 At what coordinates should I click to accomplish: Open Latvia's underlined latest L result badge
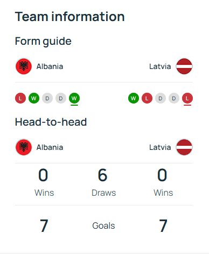pyautogui.click(x=187, y=98)
